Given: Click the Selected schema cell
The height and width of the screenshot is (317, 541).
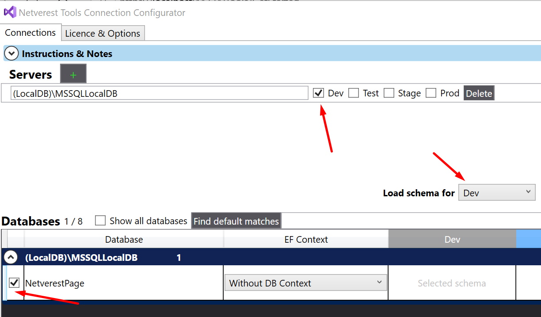Looking at the screenshot, I should [x=452, y=283].
